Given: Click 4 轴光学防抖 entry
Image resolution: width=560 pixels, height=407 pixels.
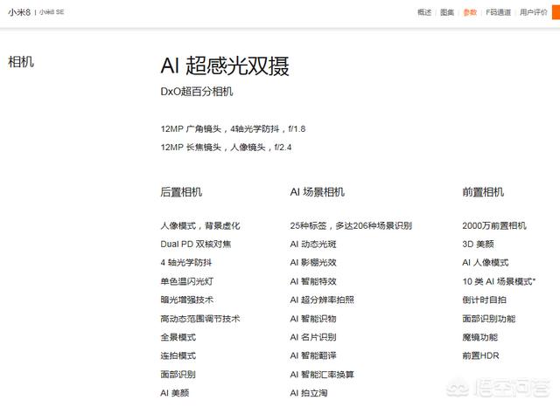Looking at the screenshot, I should [186, 263].
